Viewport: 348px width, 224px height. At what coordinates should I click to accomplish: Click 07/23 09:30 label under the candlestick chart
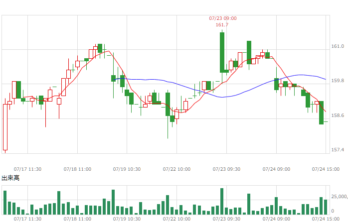pos(227,169)
